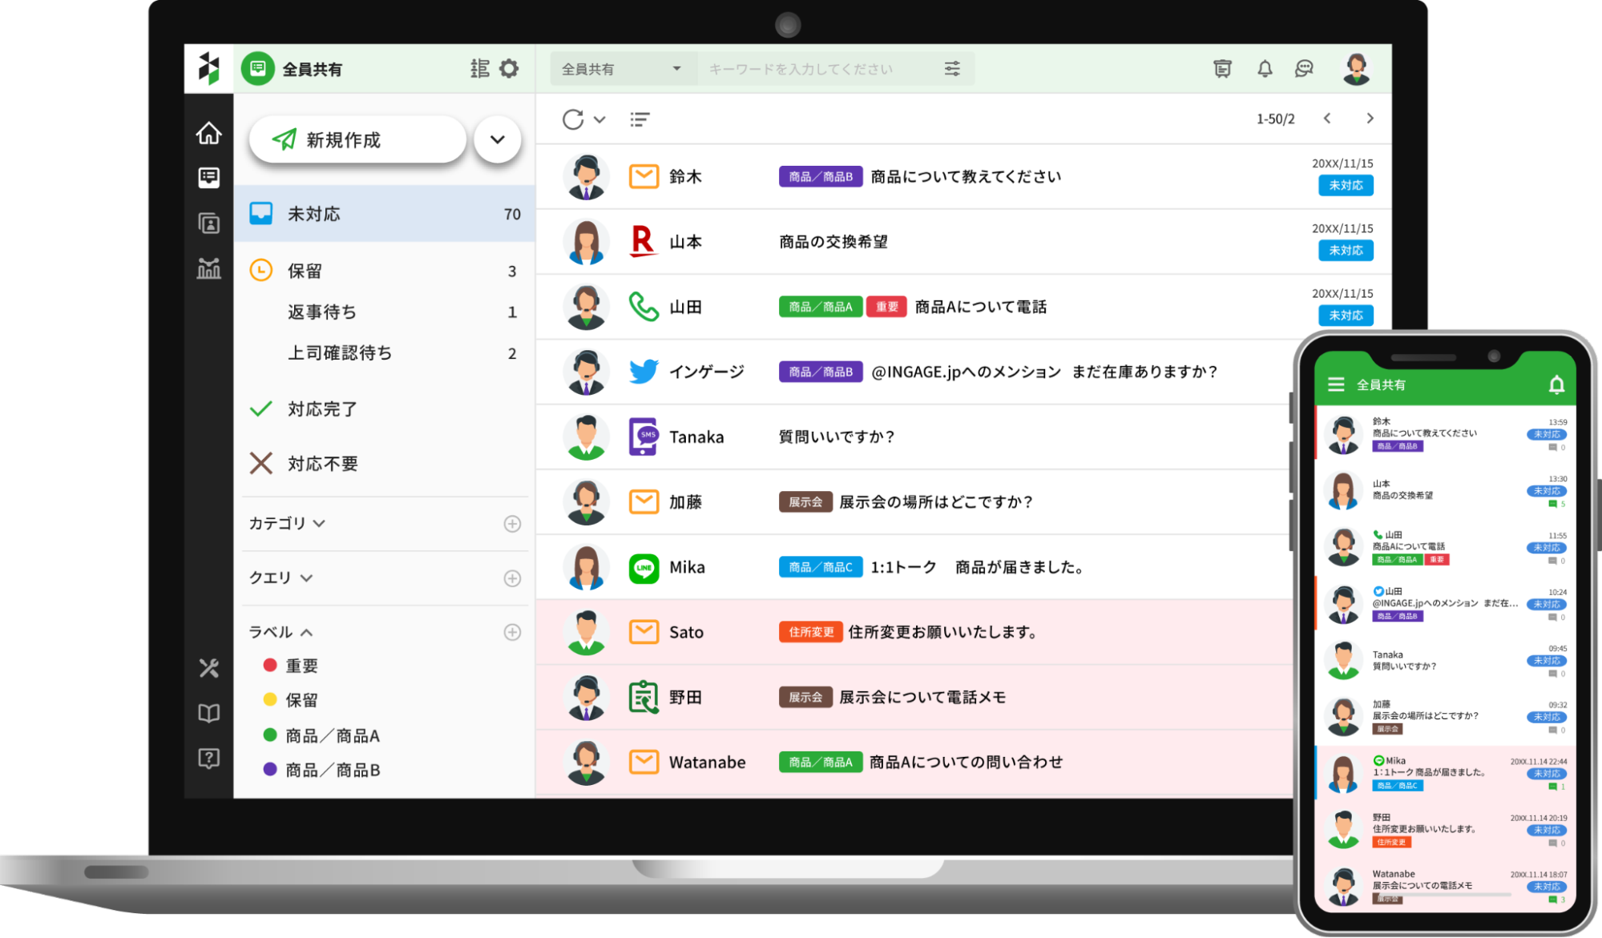This screenshot has height=938, width=1602.
Task: Open the chat bubble icon in top bar
Action: click(1304, 69)
